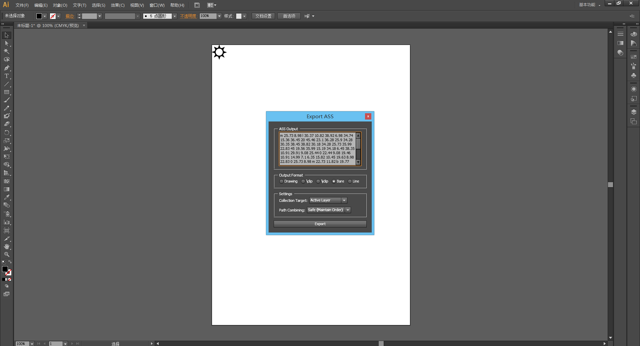Open the 效果(C) menu
Image resolution: width=640 pixels, height=346 pixels.
[118, 5]
